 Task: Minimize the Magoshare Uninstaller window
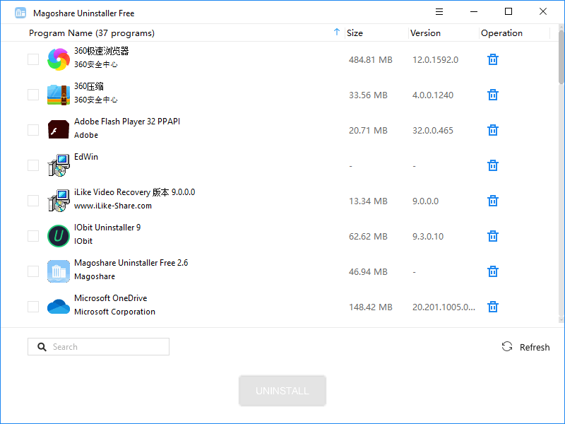pyautogui.click(x=474, y=12)
